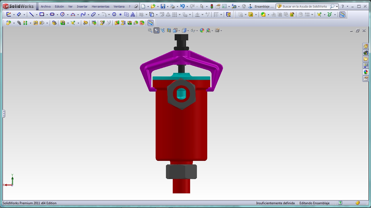
Task: Open the Design Library task pane tab
Action: click(x=366, y=53)
